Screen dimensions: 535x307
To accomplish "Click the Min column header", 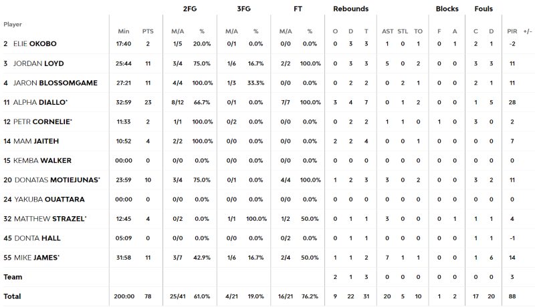I will pyautogui.click(x=123, y=31).
